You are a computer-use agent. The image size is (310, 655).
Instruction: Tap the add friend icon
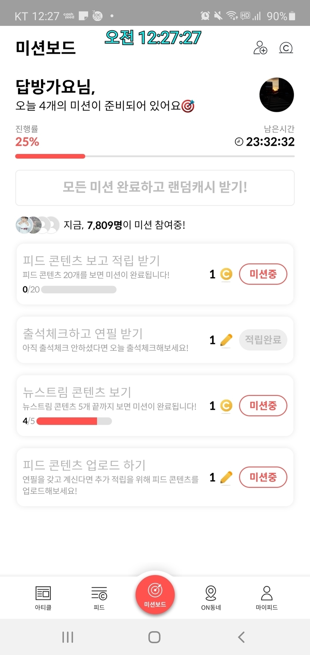coord(260,48)
